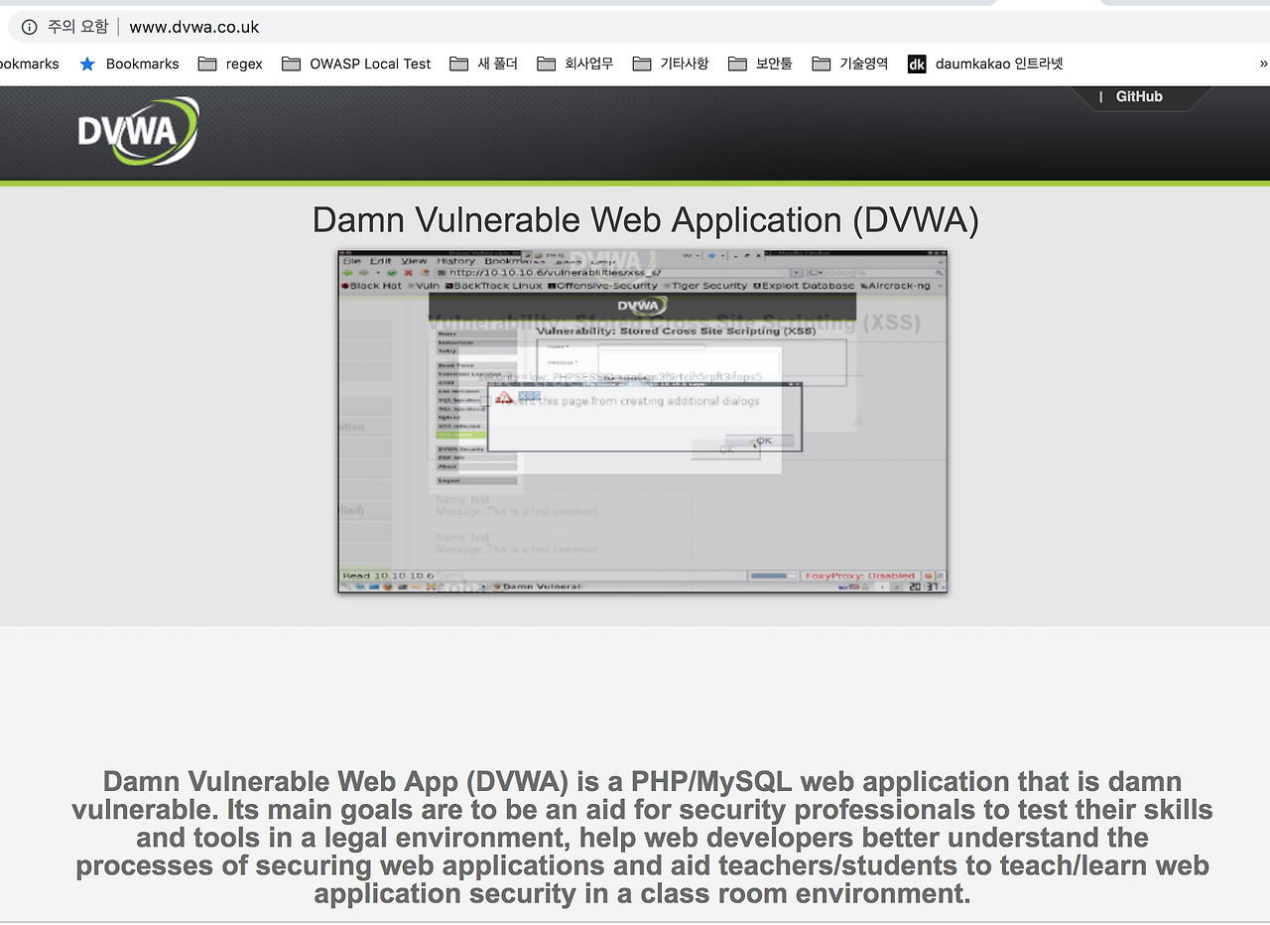Image resolution: width=1270 pixels, height=925 pixels.
Task: Open the 기타사항 bookmark folder
Action: (671, 64)
